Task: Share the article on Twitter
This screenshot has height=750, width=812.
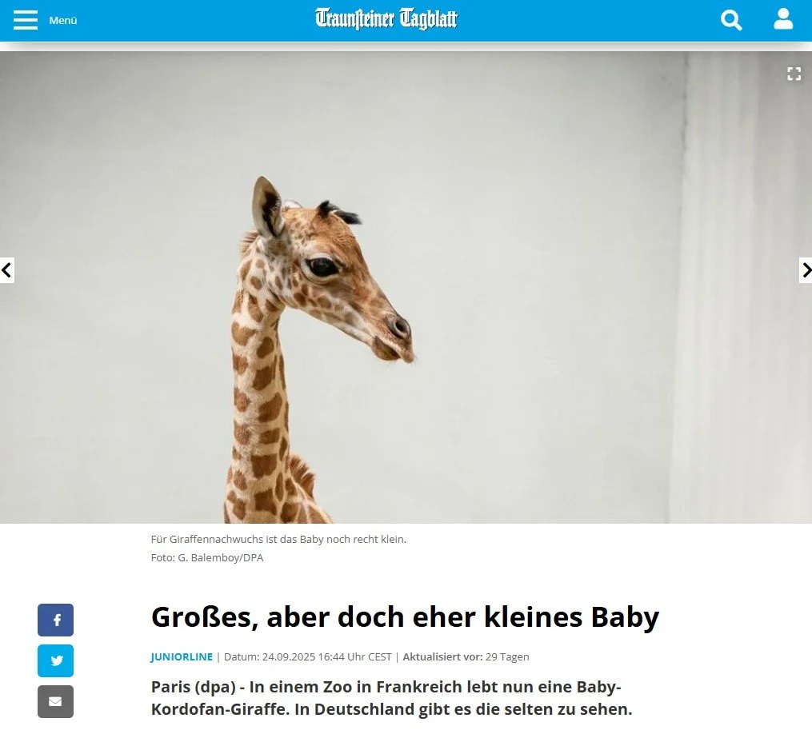Action: (55, 660)
